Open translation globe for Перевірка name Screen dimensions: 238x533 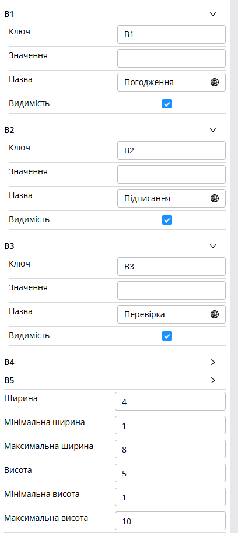(215, 314)
